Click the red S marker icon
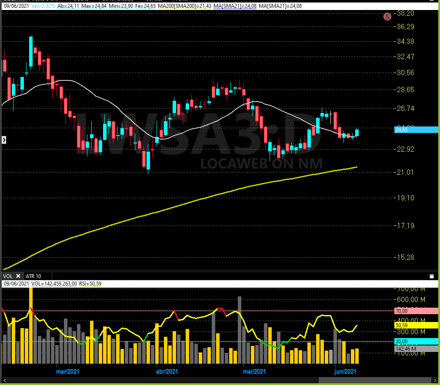Viewport: 440px width, 385px height. (x=387, y=17)
